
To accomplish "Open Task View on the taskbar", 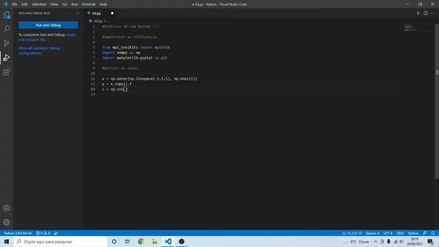I will tap(127, 242).
